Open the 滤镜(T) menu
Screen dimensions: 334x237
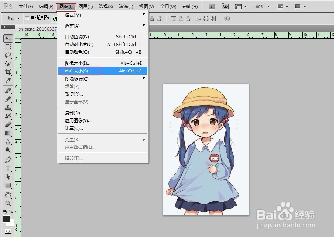coord(126,6)
